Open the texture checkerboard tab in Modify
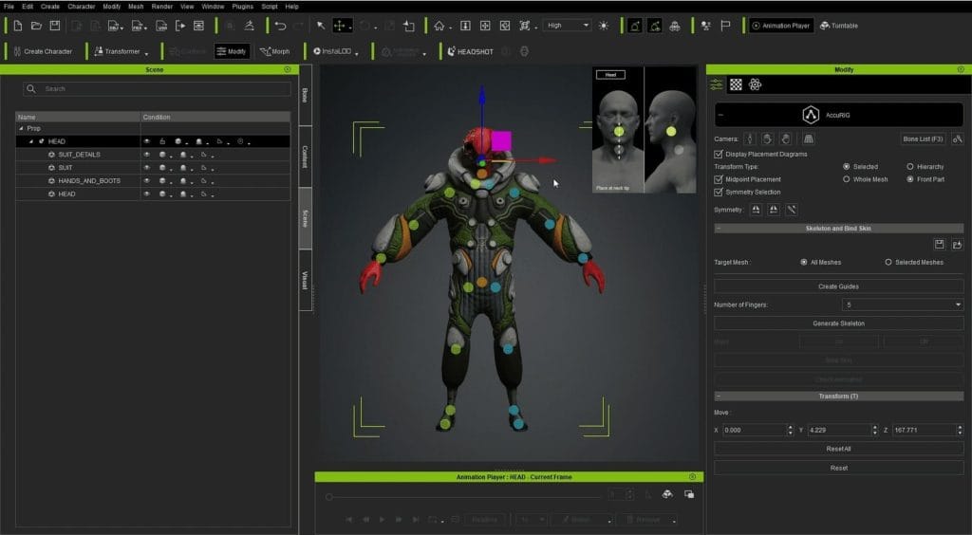The height and width of the screenshot is (535, 972). point(736,84)
